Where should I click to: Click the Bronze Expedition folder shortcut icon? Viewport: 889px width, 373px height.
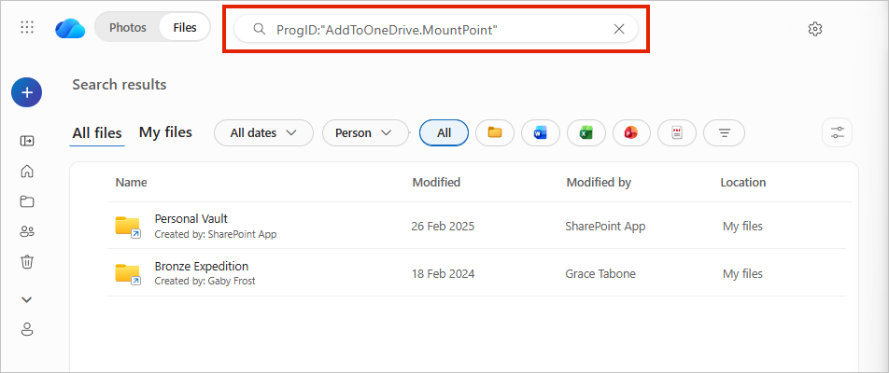pyautogui.click(x=128, y=274)
